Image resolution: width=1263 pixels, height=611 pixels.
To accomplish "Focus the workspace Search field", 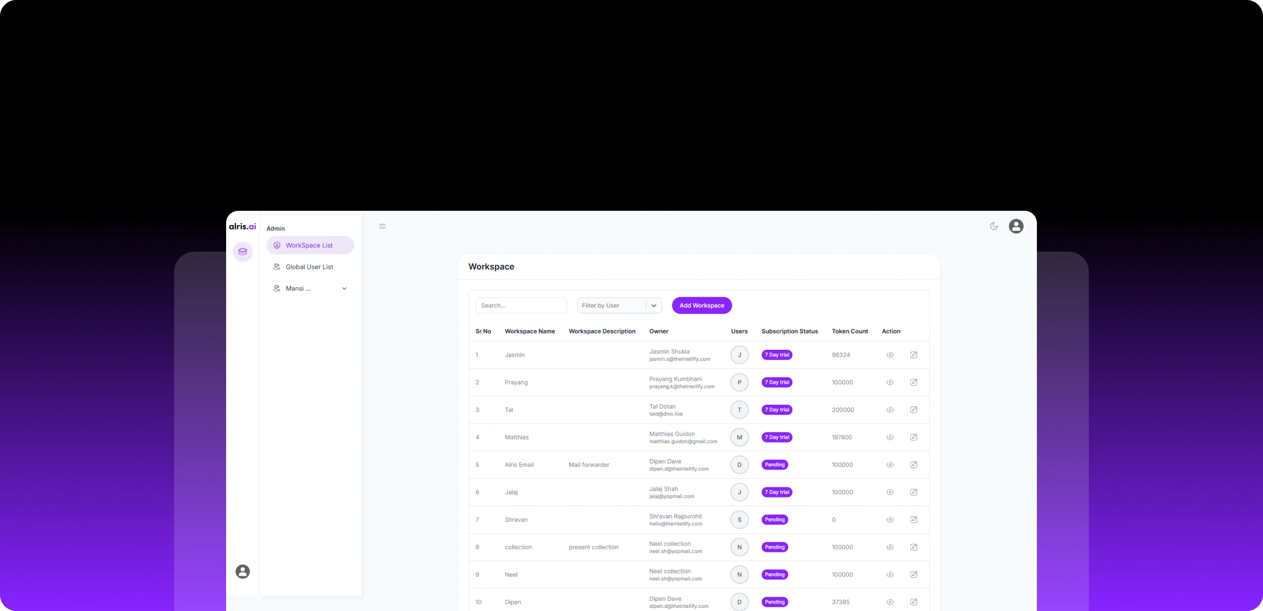I will (x=520, y=305).
